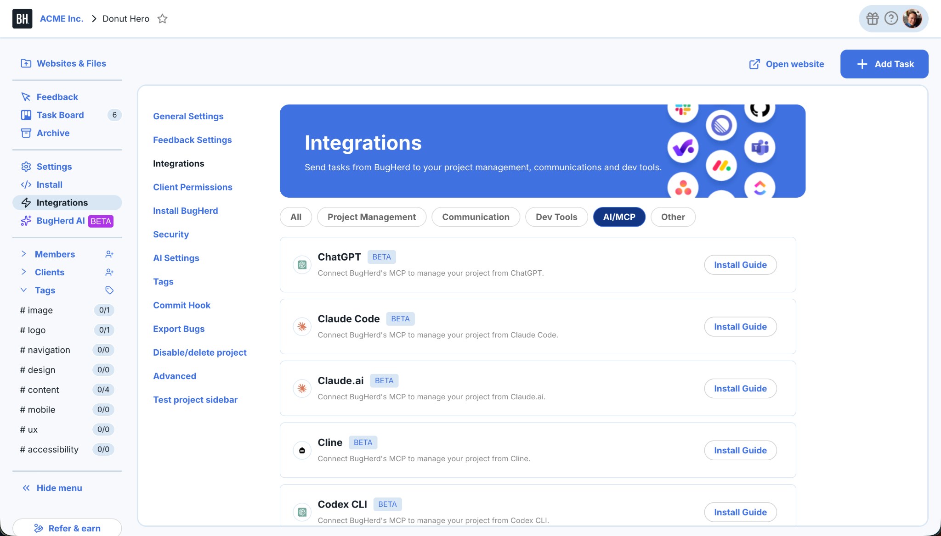This screenshot has width=941, height=536.
Task: Add a client using the person-plus icon
Action: [x=109, y=272]
